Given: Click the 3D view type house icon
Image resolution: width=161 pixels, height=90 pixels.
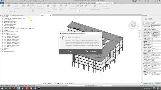Looking at the screenshot, I should pos(146,19).
